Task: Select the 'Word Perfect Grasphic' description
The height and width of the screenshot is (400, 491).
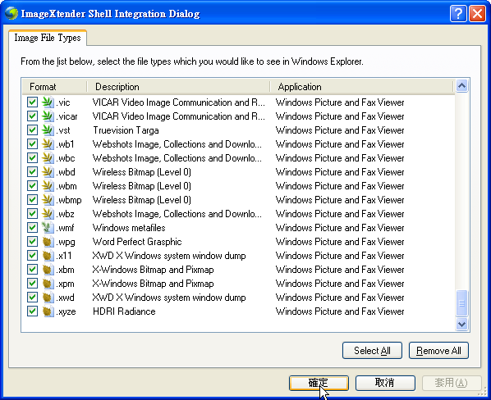Action: coord(137,242)
